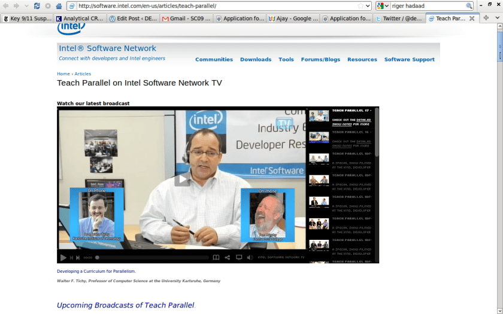Switch to the 'Edit Post ‹ DE...' tab

tap(133, 19)
